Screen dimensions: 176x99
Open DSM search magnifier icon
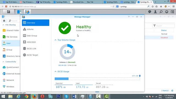[x=161, y=12]
